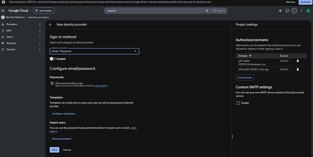Screen dimensions: 313x157
Task: Sort by Domain column arrow
Action: pos(250,56)
